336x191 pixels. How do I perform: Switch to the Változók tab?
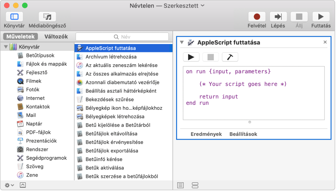(x=56, y=36)
